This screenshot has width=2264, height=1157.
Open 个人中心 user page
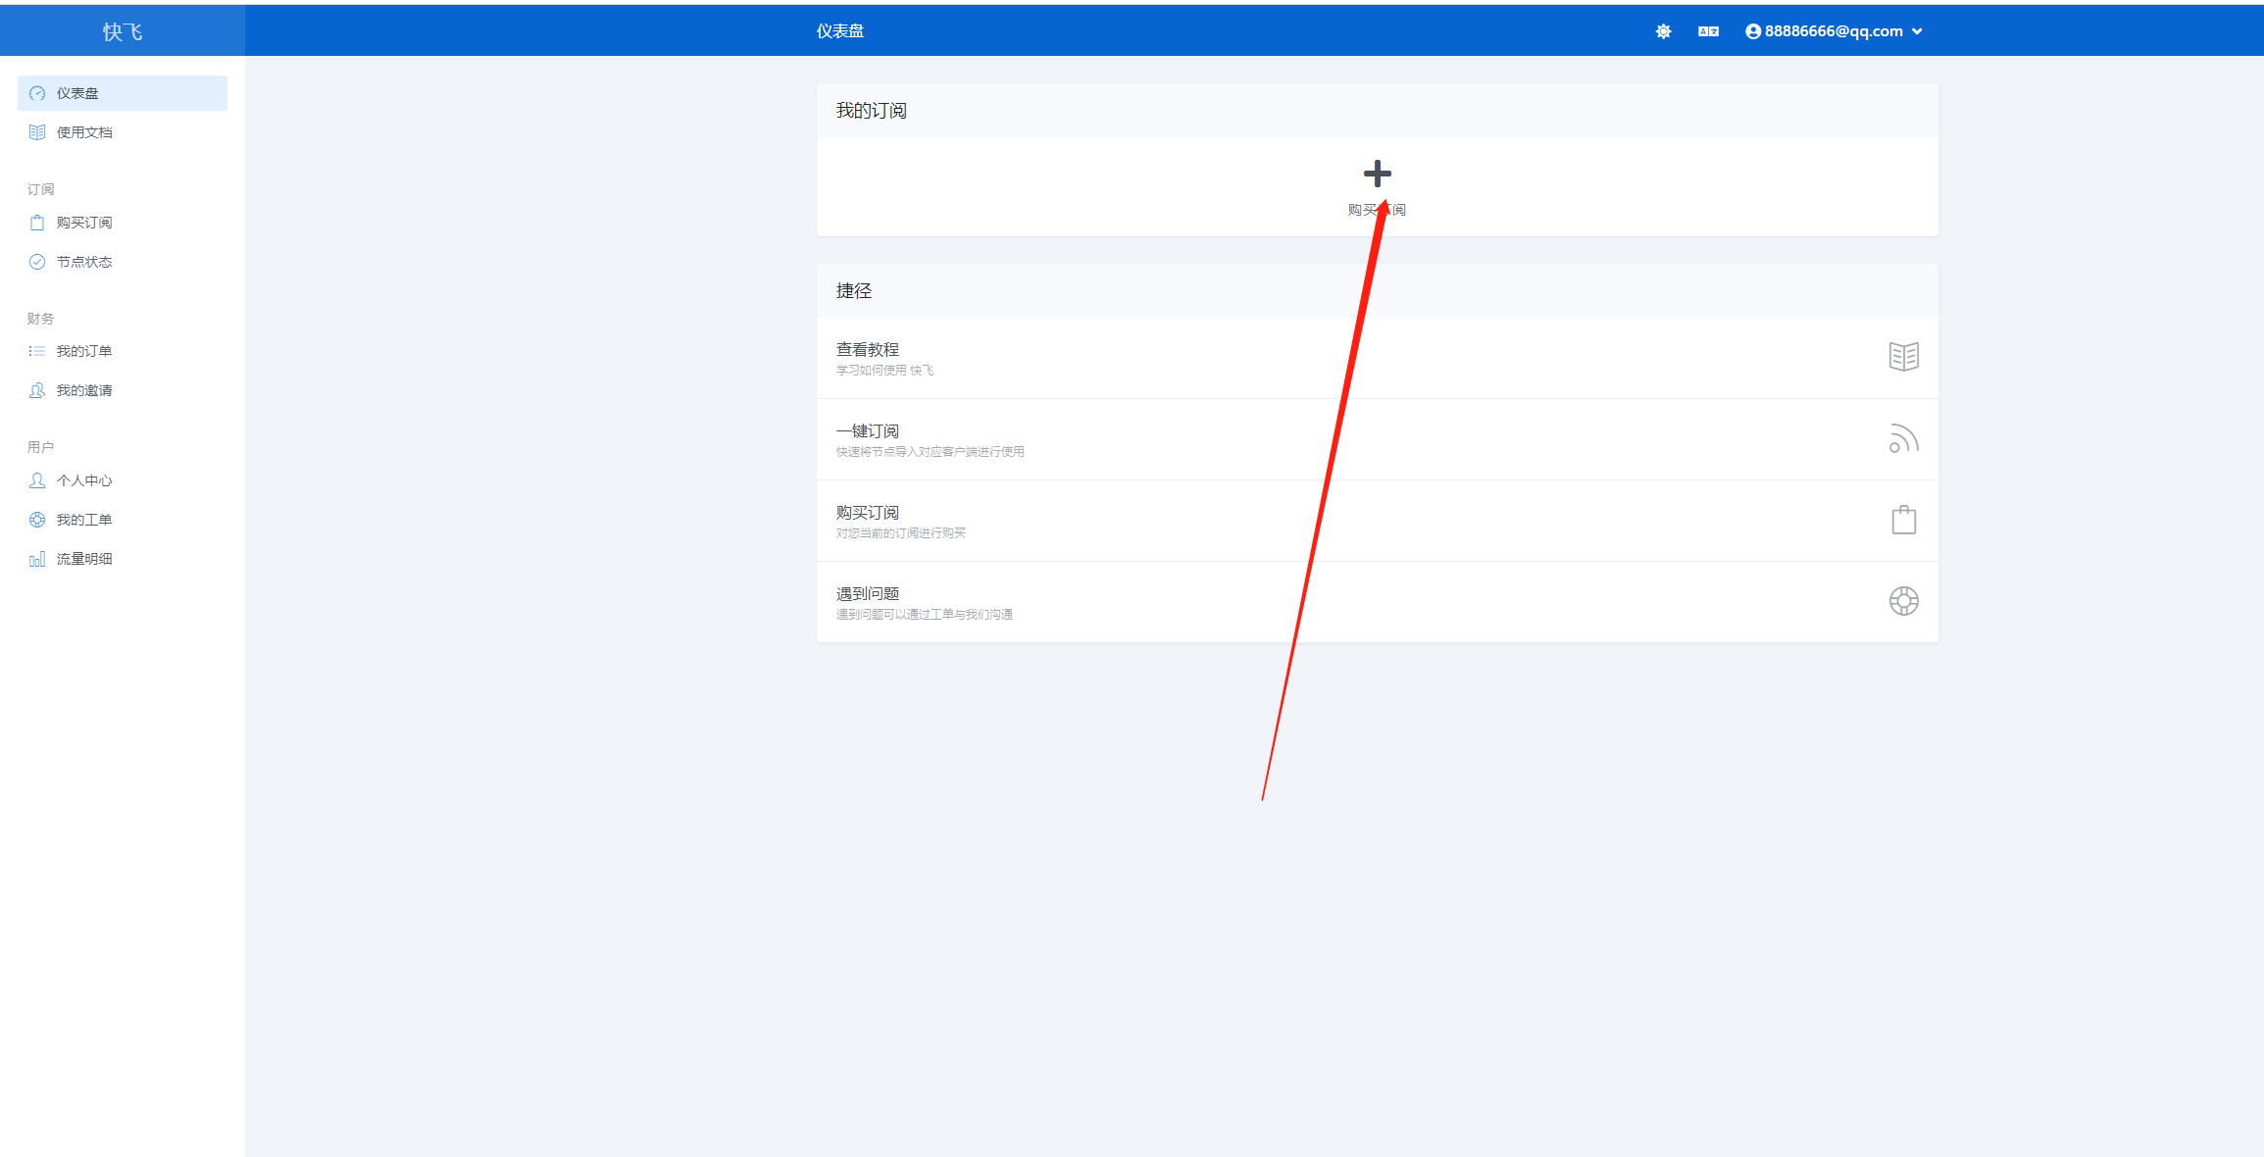coord(84,480)
